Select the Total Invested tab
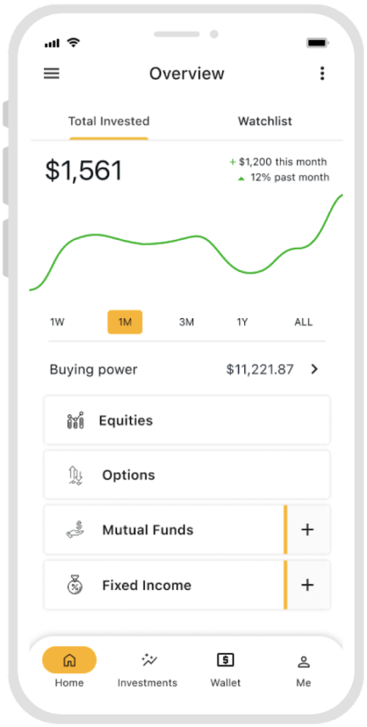This screenshot has height=727, width=367. tap(109, 121)
